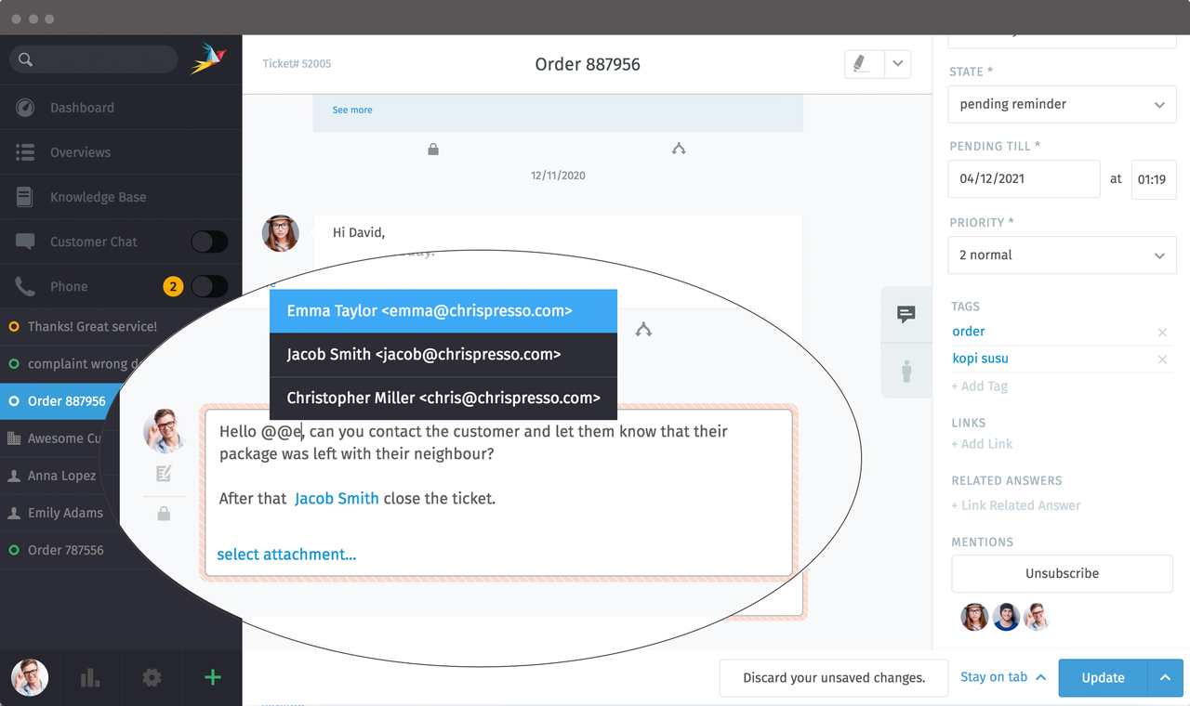Click the select attachment link
The height and width of the screenshot is (706, 1190).
[286, 554]
